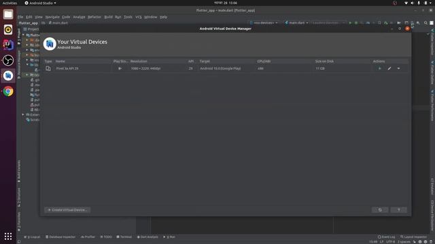This screenshot has width=435, height=244.
Task: Open the Resource Manager side tab
Action: point(19,65)
